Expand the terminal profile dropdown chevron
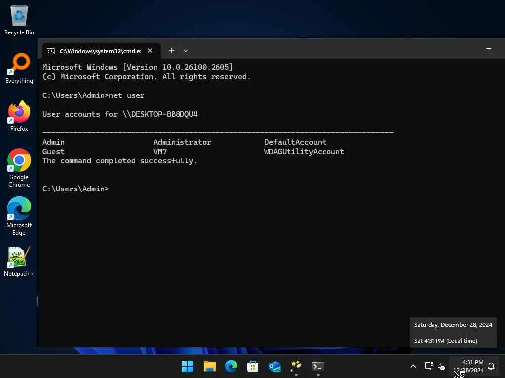Screen dimensions: 505x378 (x=186, y=51)
